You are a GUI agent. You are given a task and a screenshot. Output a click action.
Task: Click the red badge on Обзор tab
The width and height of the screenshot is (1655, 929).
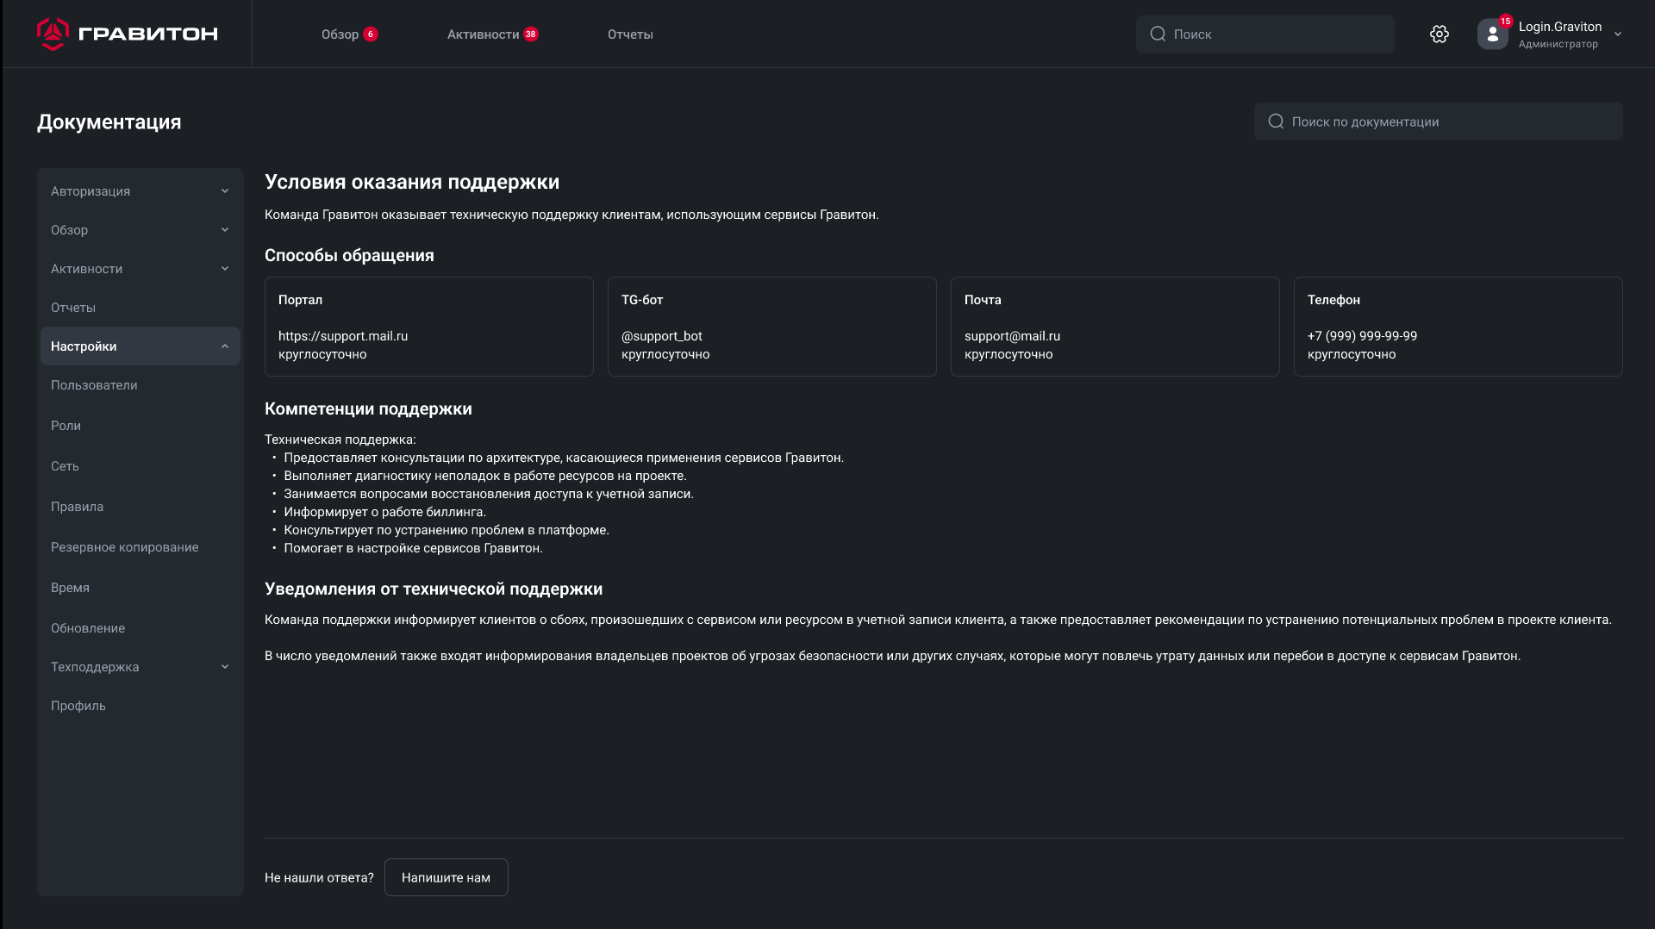[371, 34]
